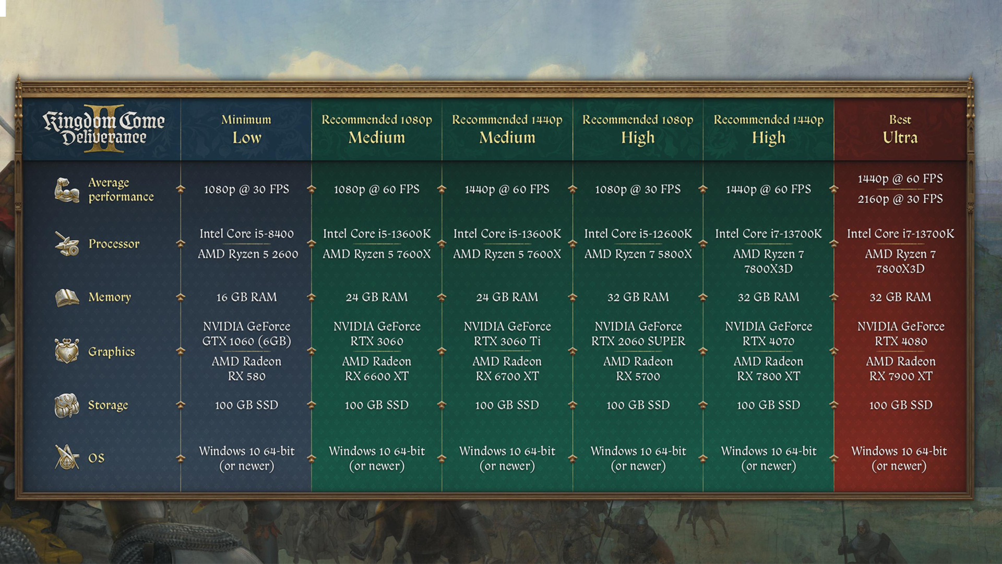Click 32 GB RAM in Ultra column
1002x564 pixels.
pos(900,297)
